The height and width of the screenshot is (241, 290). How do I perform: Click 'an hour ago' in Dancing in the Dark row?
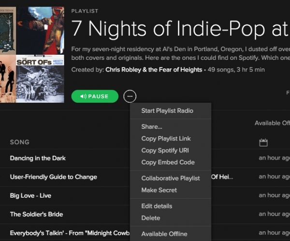pyautogui.click(x=274, y=158)
